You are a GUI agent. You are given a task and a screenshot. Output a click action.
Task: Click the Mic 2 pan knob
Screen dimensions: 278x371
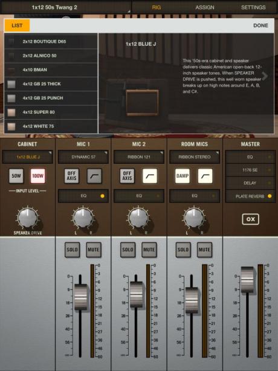(x=138, y=218)
